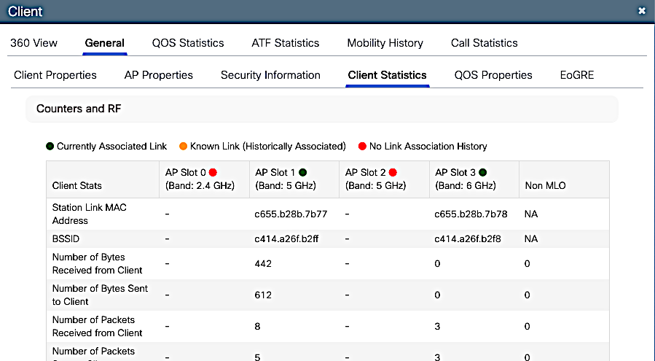Open the AP Properties sub-tab
The image size is (655, 361).
point(159,75)
